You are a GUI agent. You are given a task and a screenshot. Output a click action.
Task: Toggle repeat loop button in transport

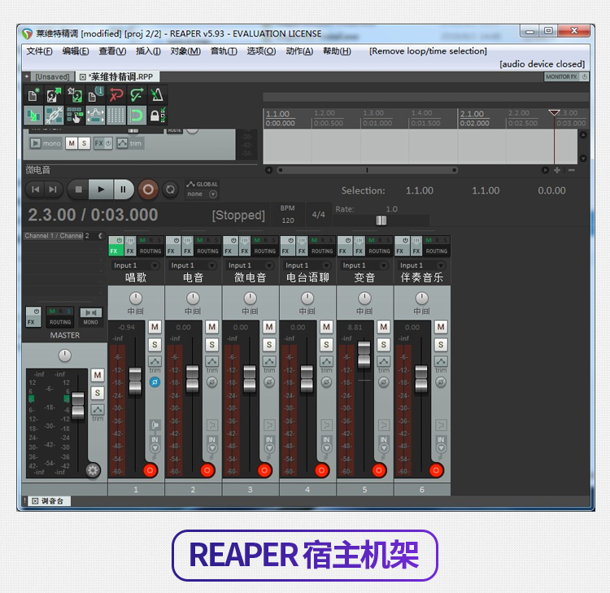pyautogui.click(x=171, y=190)
